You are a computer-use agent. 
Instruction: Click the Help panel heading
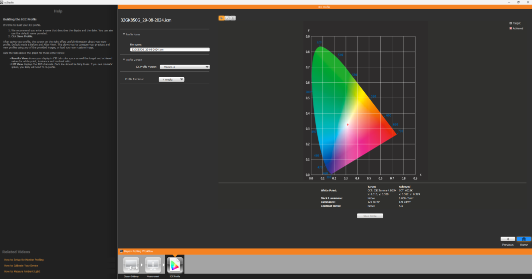pyautogui.click(x=58, y=11)
